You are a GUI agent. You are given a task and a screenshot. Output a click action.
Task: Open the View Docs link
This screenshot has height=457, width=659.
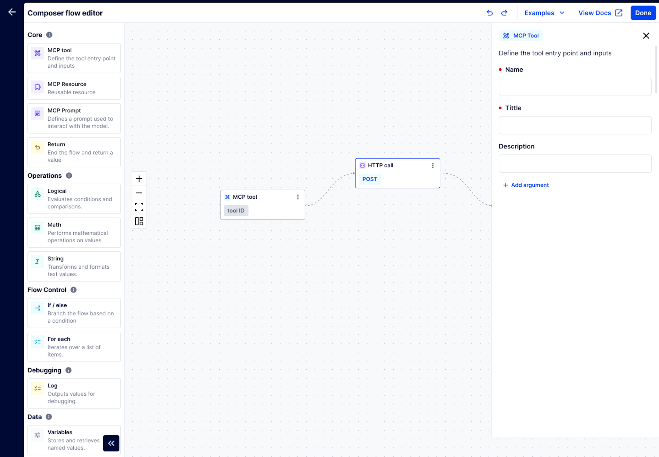(600, 13)
